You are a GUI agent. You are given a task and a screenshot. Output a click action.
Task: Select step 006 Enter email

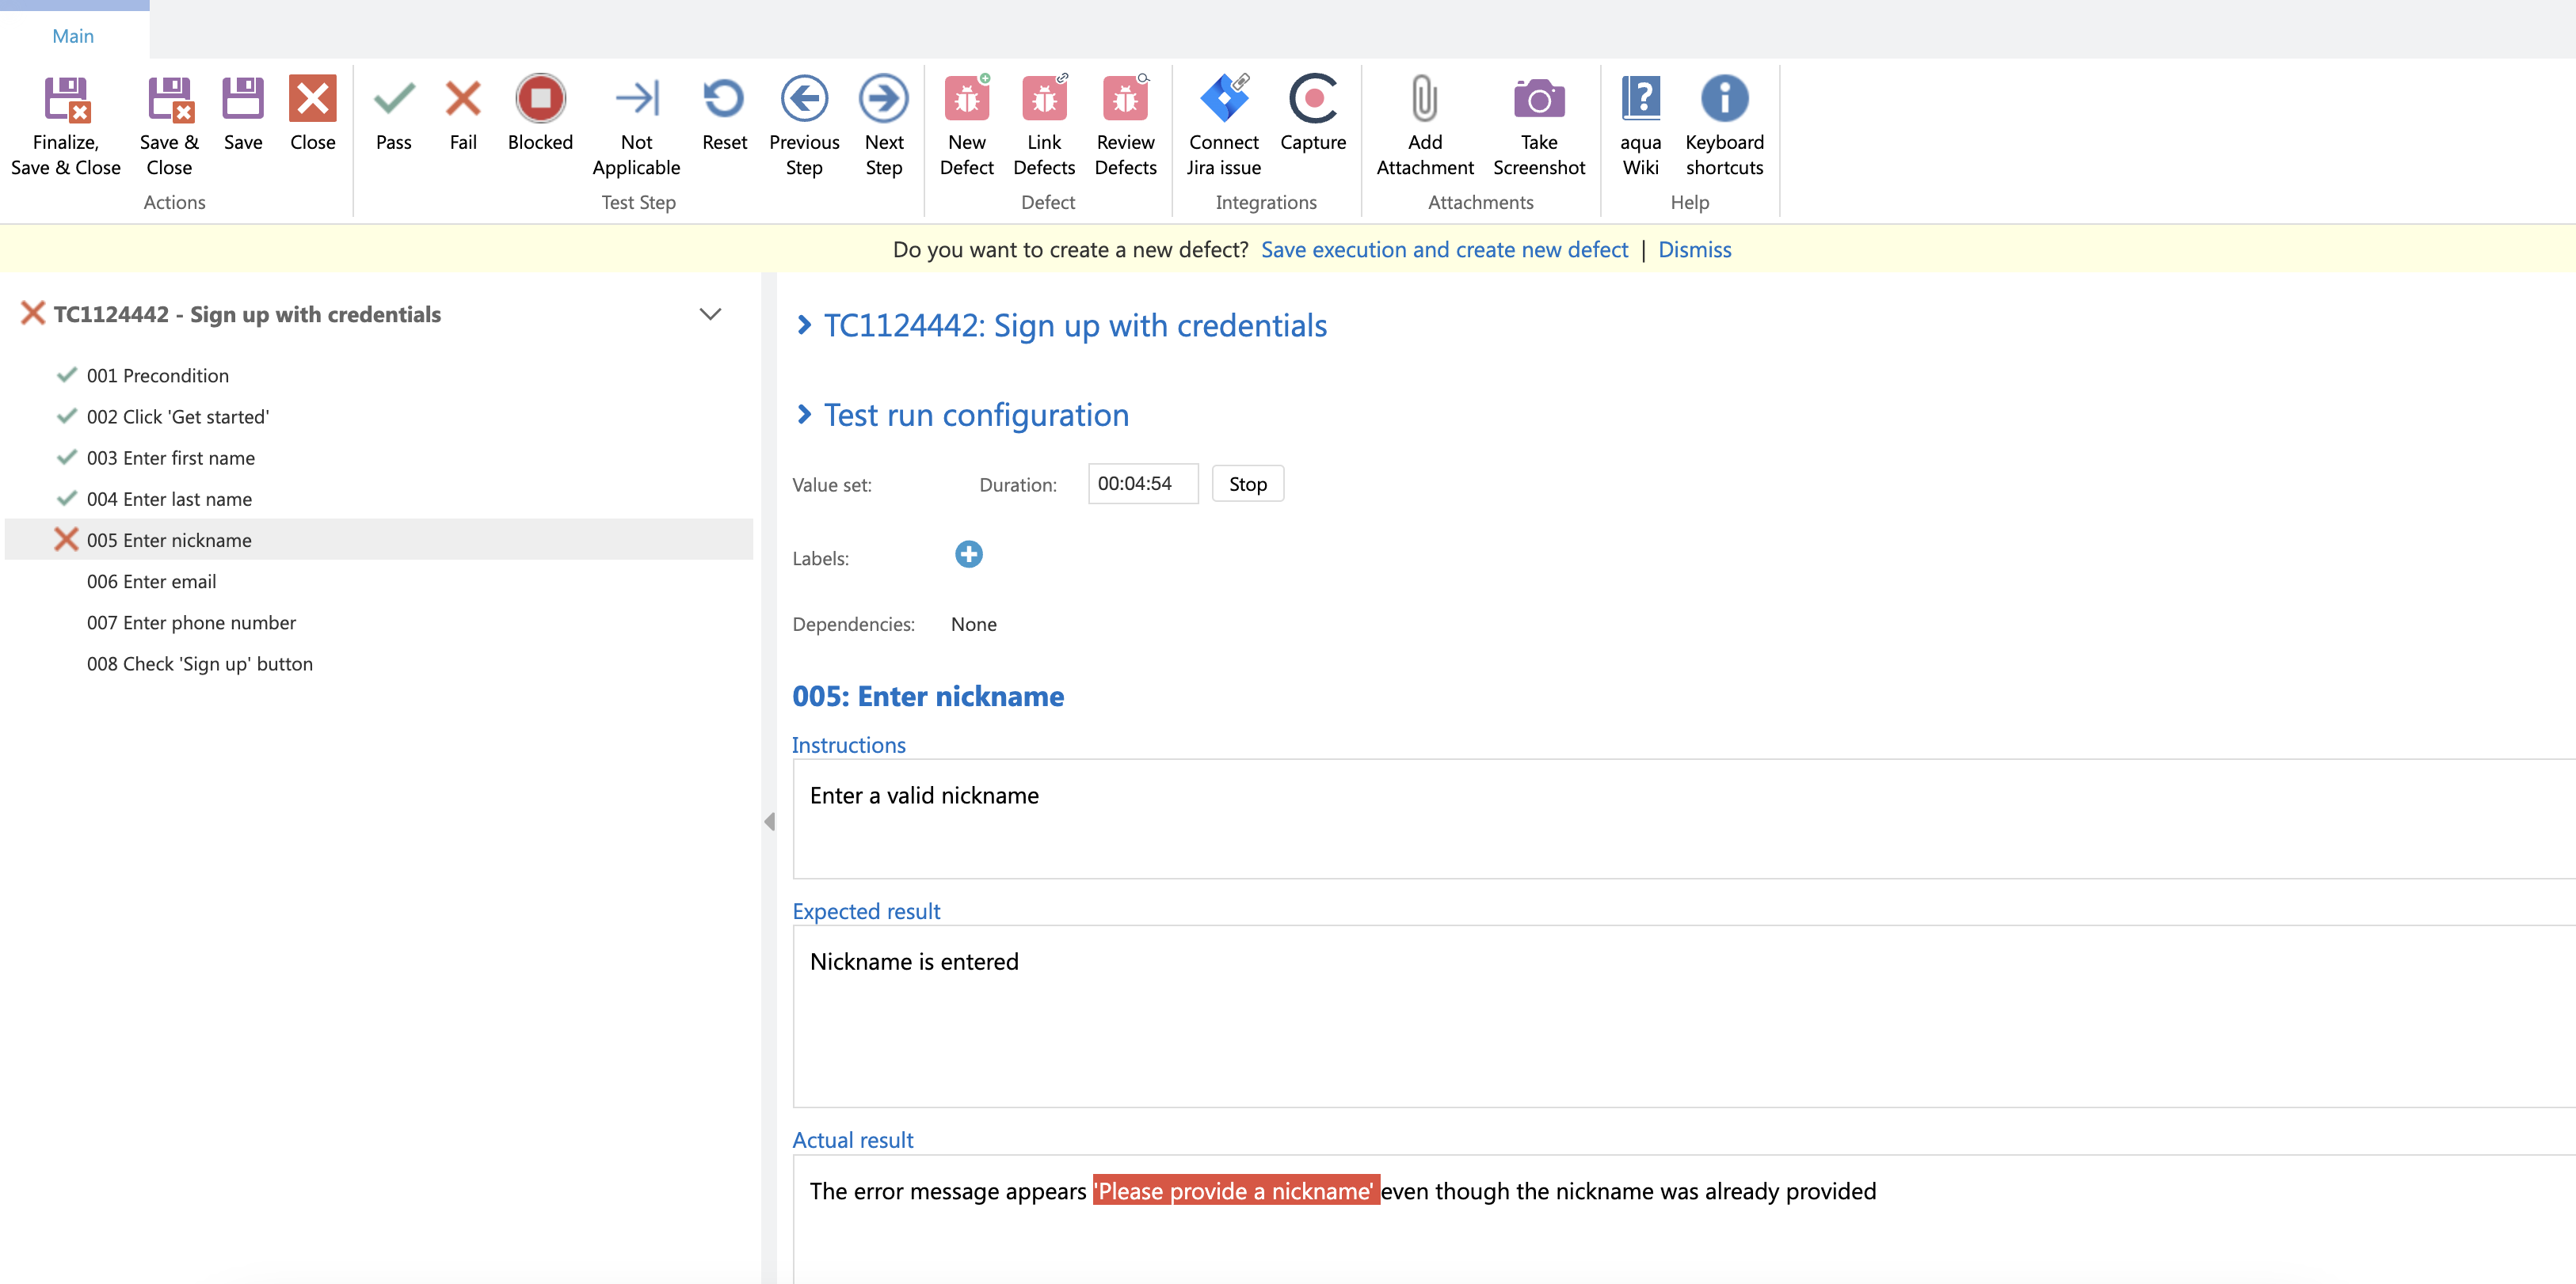[x=151, y=582]
